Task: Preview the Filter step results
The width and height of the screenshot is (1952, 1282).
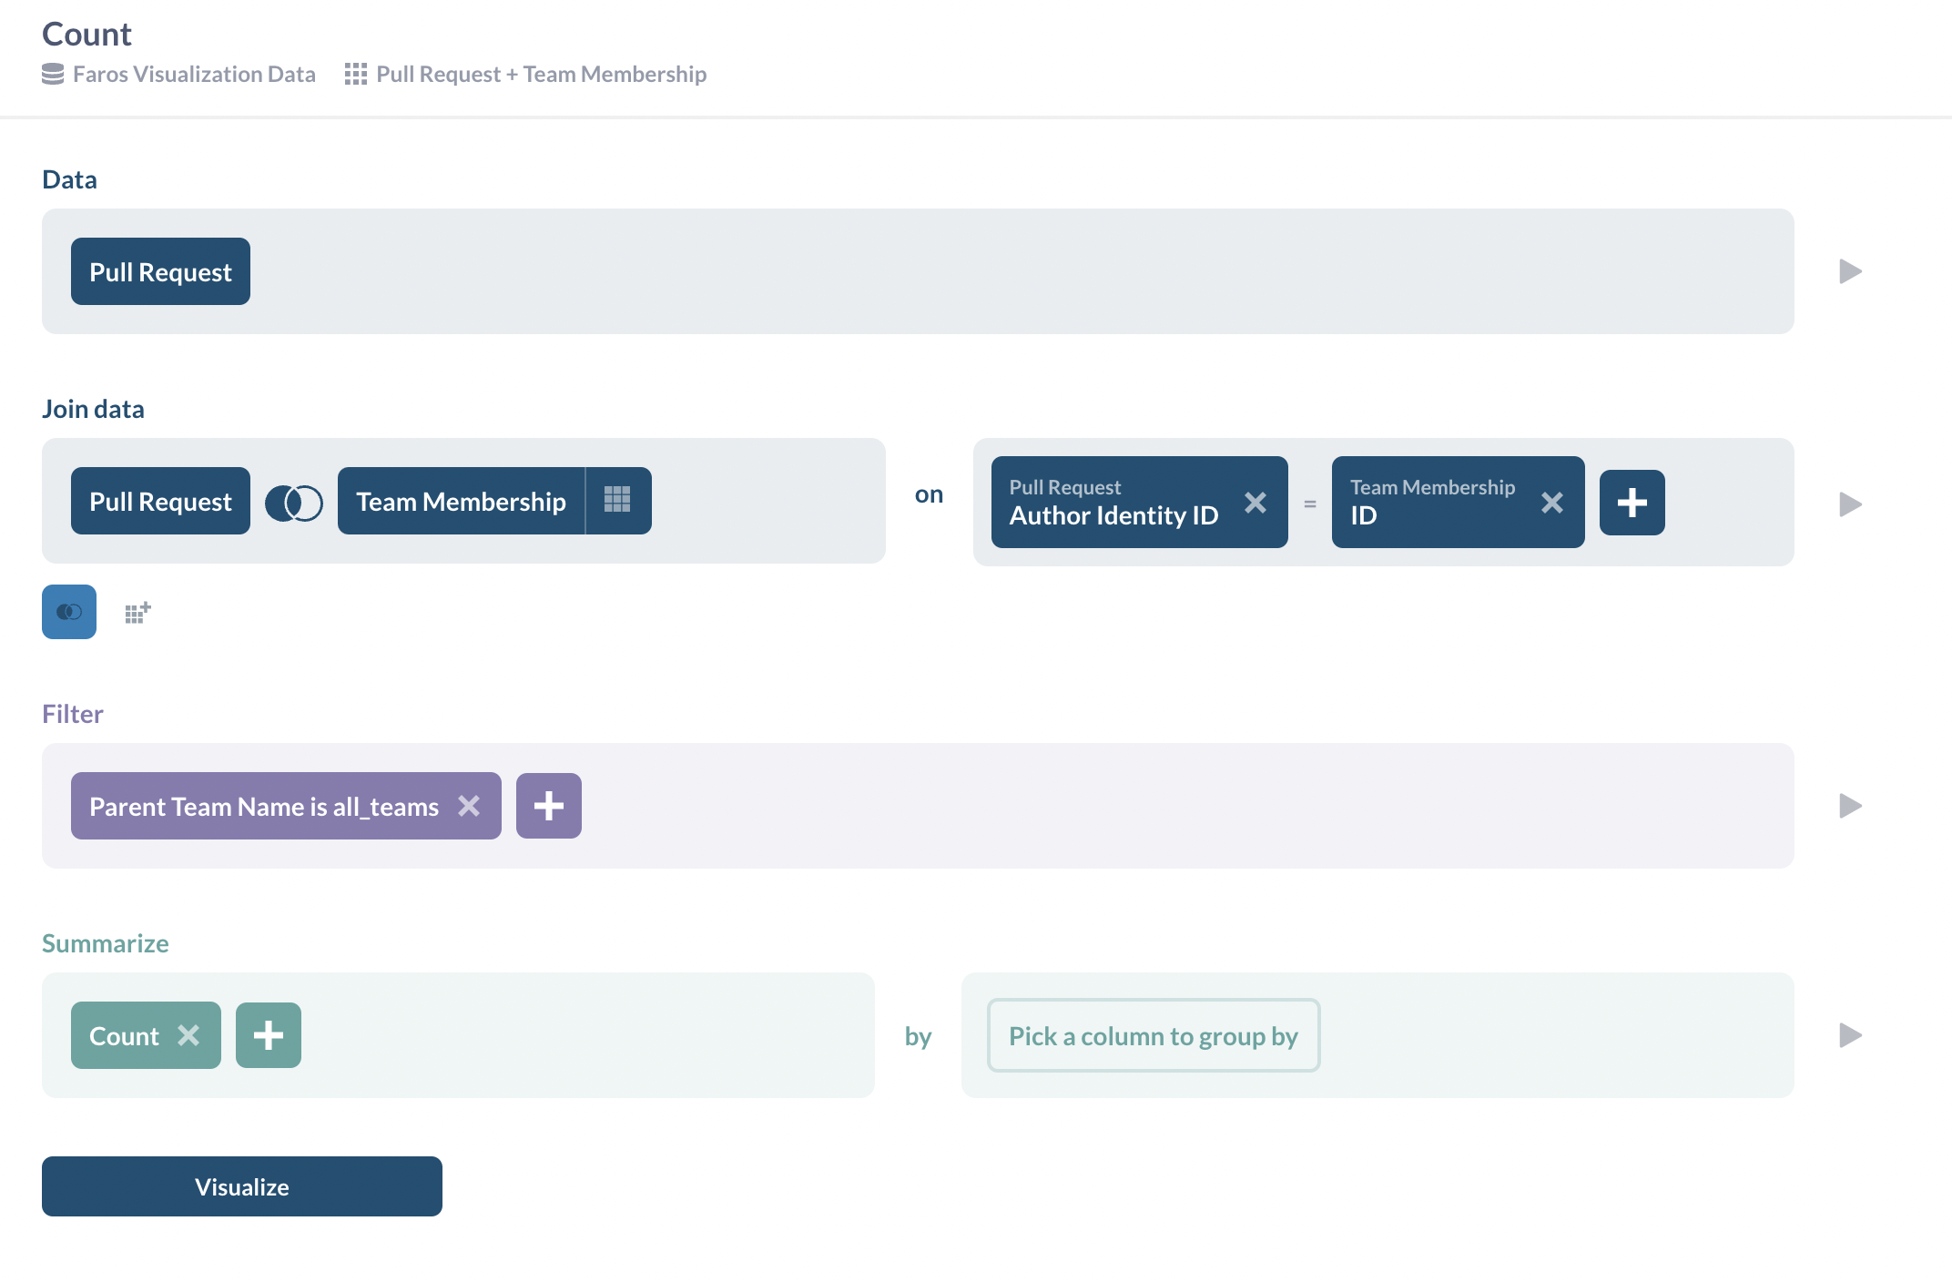Action: pyautogui.click(x=1850, y=806)
